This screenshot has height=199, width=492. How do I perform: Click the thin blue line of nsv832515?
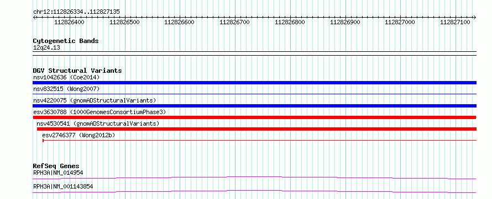coord(254,94)
